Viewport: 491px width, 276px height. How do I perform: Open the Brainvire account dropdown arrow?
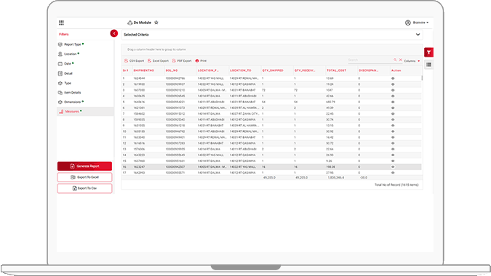[428, 23]
